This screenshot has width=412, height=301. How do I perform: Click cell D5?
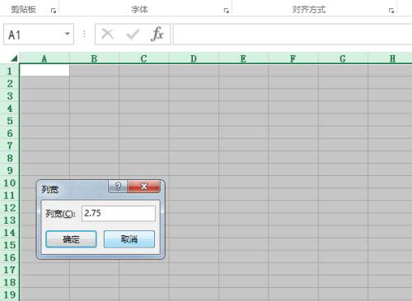tap(194, 120)
